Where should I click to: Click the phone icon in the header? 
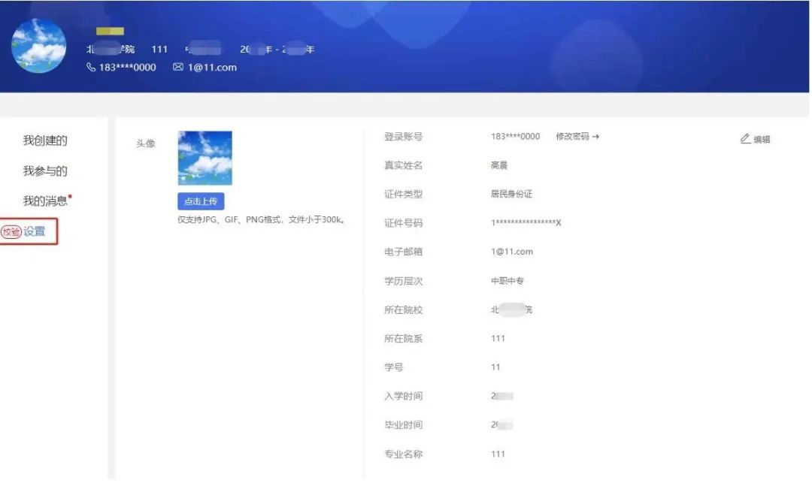click(92, 67)
